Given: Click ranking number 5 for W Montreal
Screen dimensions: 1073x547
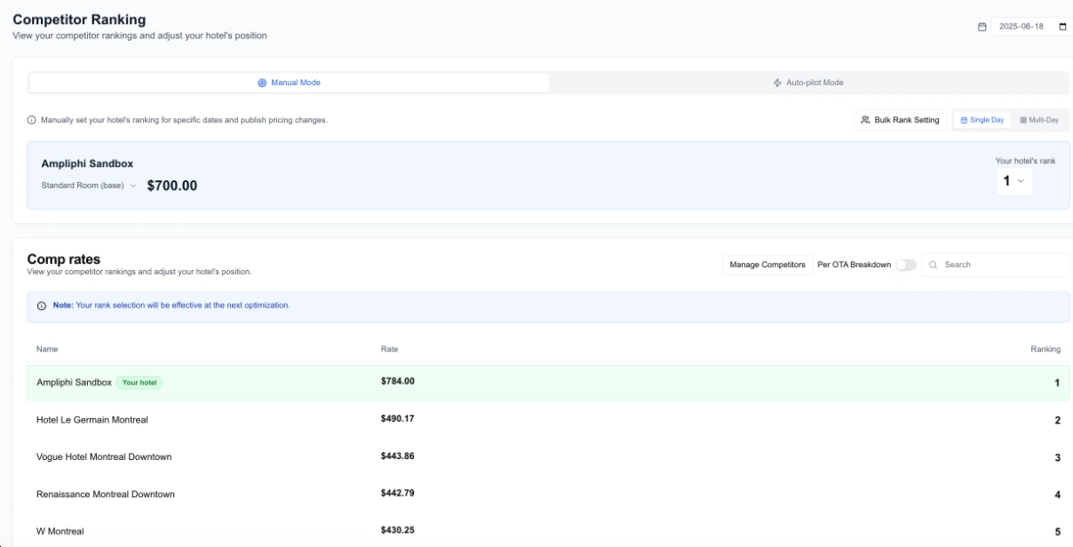Looking at the screenshot, I should pyautogui.click(x=1058, y=532).
